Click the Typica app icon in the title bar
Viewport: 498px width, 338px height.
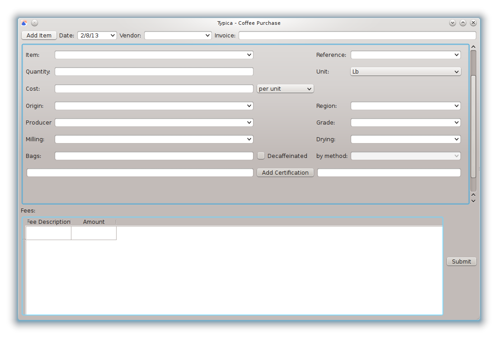coord(24,23)
